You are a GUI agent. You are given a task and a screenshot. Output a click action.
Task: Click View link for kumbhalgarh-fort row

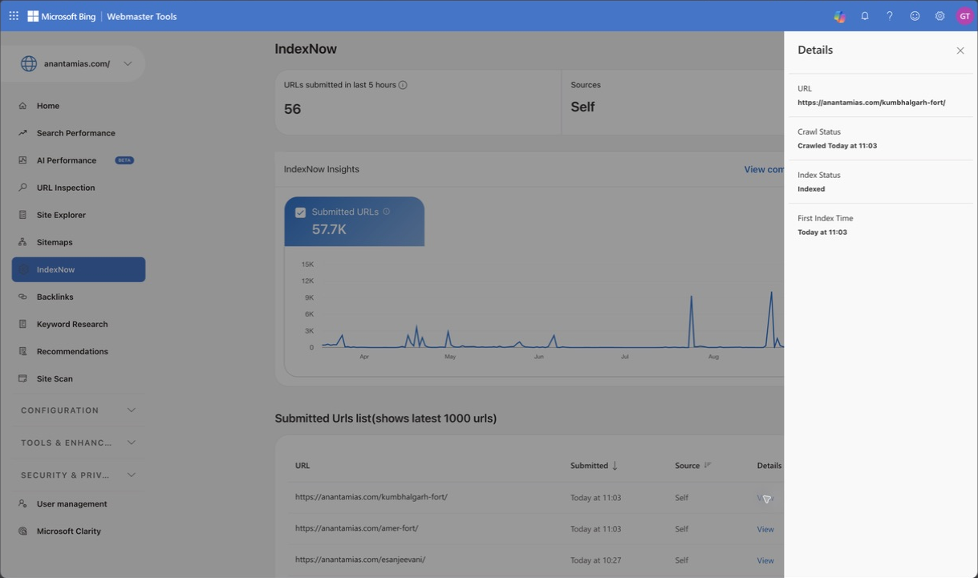tap(765, 498)
